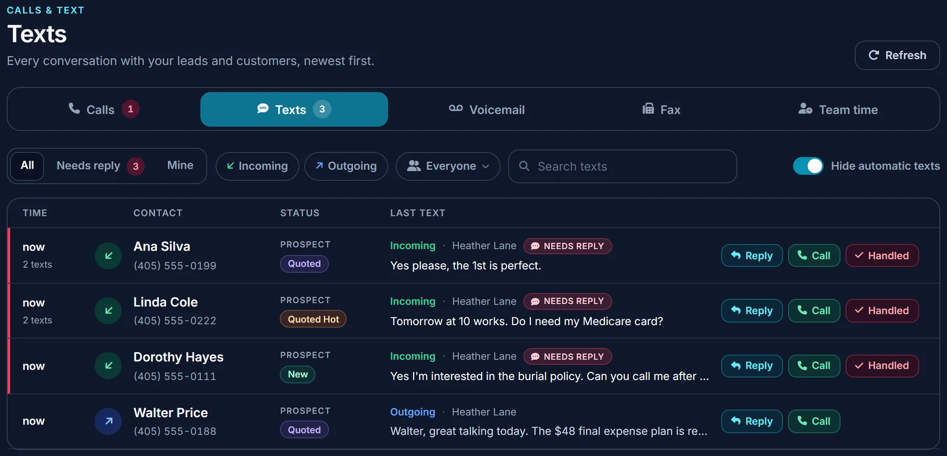Click the count badge on Texts tab
Screen dimensions: 947x456
tap(322, 109)
